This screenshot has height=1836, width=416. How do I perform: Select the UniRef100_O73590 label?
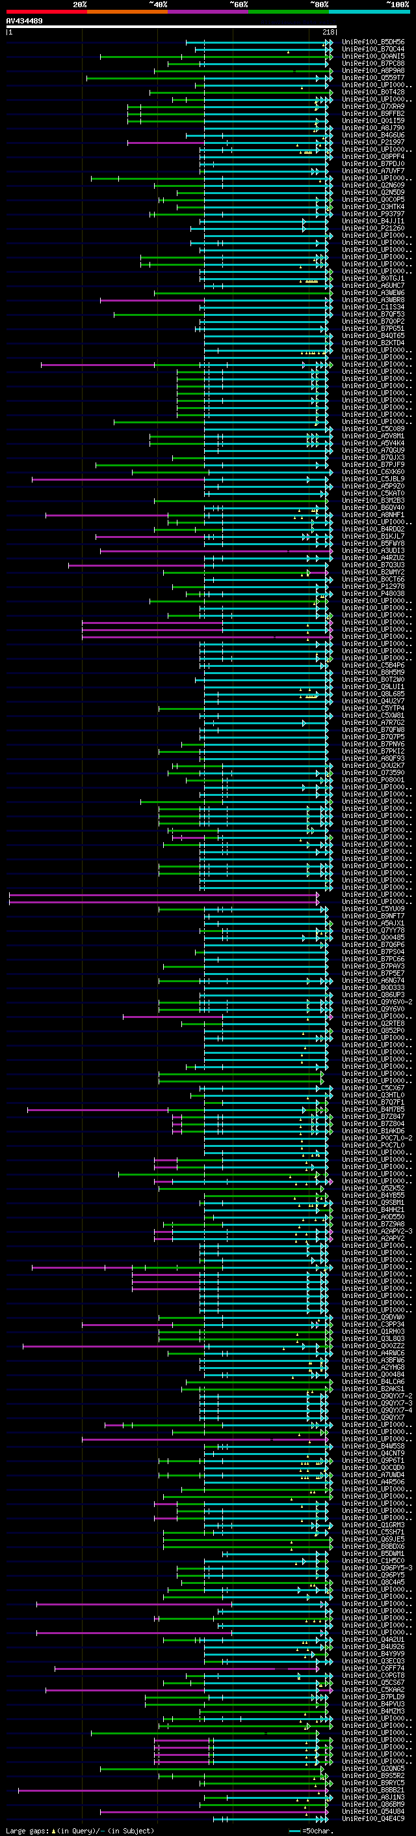click(373, 772)
